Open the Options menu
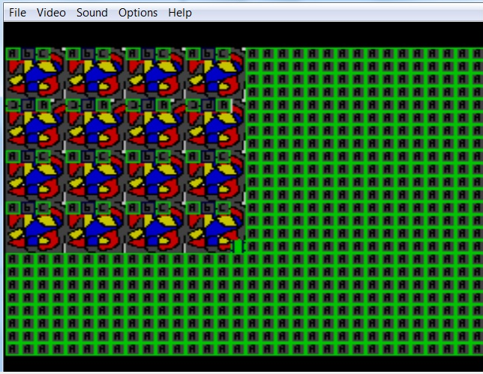Screen dimensions: 483x374 point(138,13)
